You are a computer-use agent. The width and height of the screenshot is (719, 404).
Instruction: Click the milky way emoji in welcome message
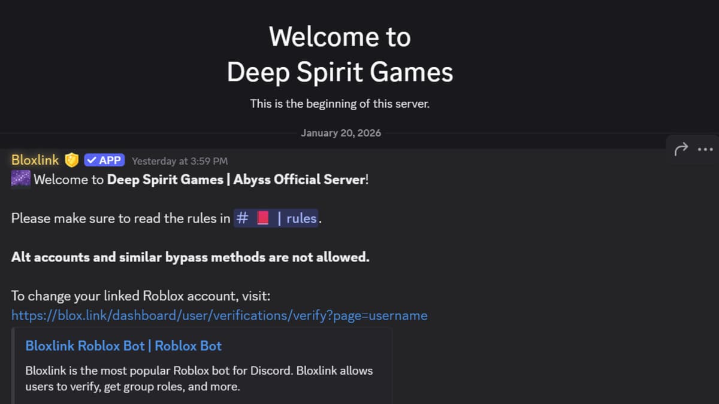[x=20, y=178]
